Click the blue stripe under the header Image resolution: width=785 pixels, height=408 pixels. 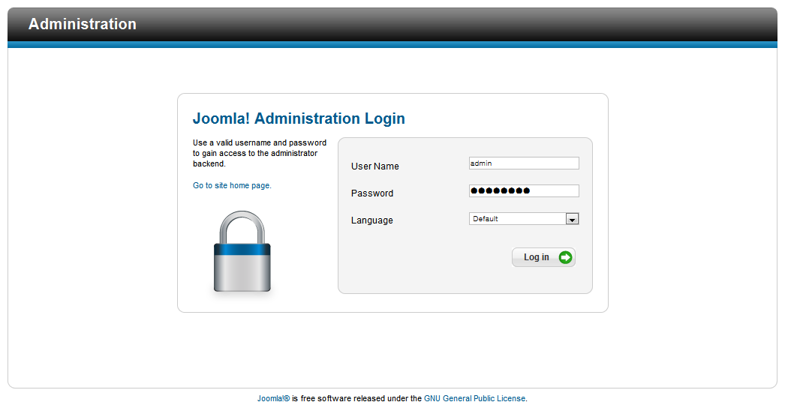[x=392, y=45]
